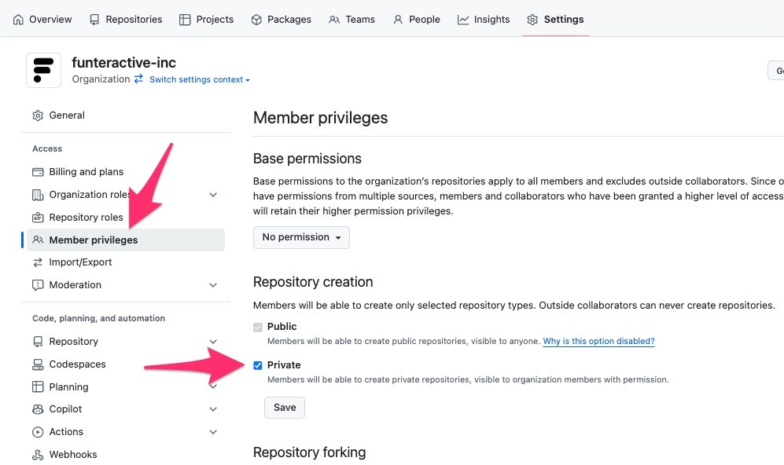
Task: Select Member privileges in sidebar
Action: tap(126, 240)
